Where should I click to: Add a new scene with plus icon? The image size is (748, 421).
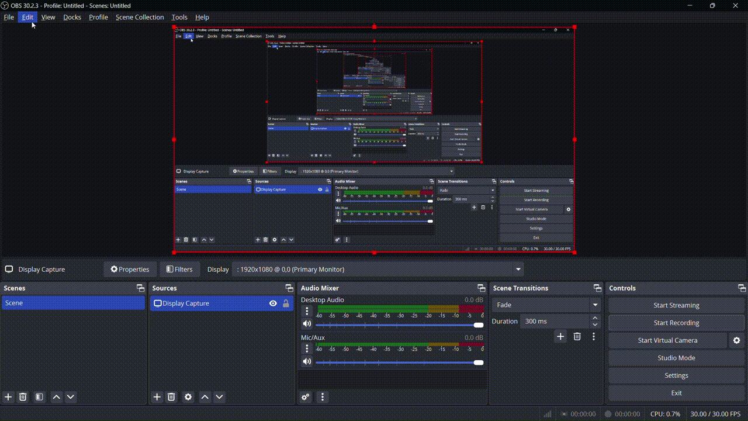coord(8,397)
